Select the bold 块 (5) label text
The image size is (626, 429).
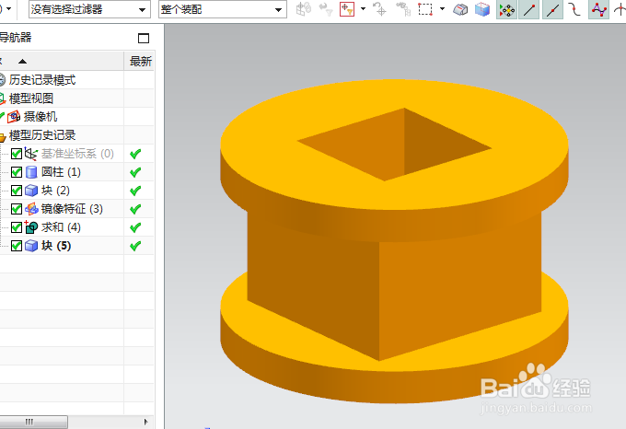[56, 246]
